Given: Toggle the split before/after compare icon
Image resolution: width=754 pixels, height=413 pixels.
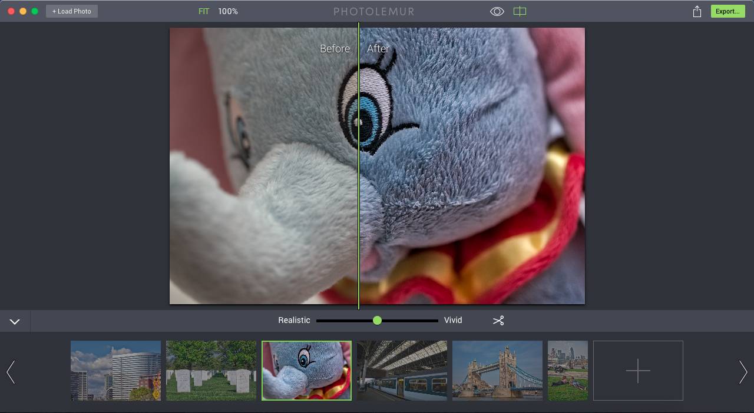Looking at the screenshot, I should point(520,11).
